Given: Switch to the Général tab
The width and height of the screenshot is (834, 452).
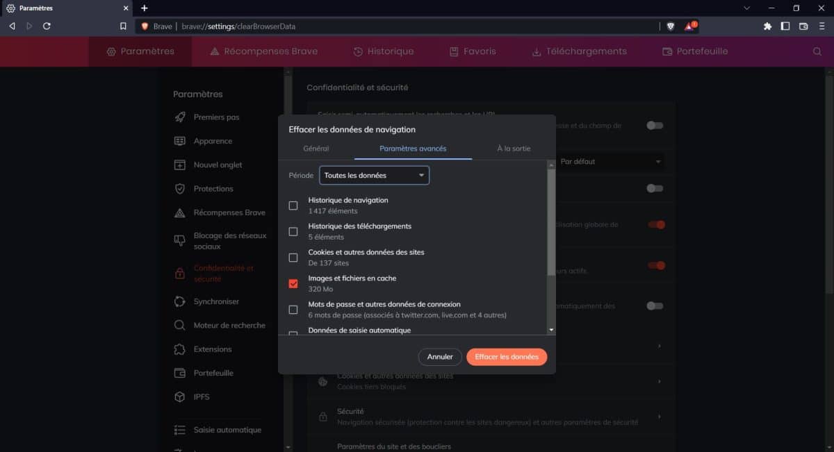Looking at the screenshot, I should (316, 149).
